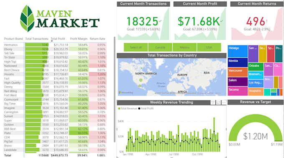Image resolution: width=284 pixels, height=158 pixels.
Task: Sort table by Total Profit column
Action: 58,39
